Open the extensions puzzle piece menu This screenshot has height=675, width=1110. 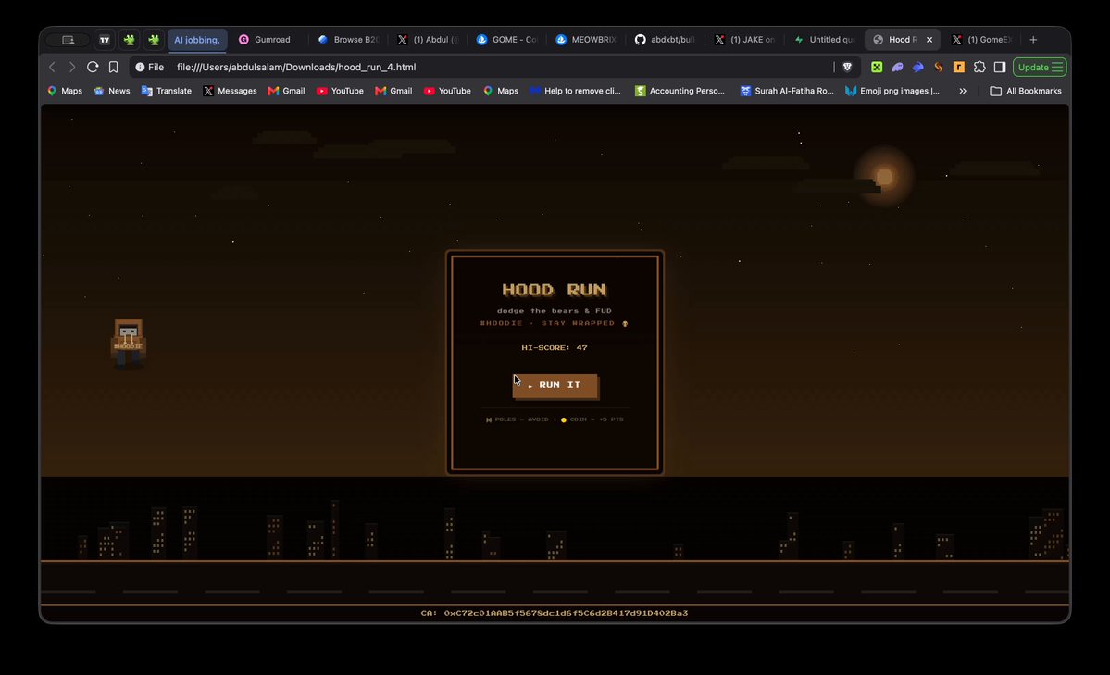point(979,68)
